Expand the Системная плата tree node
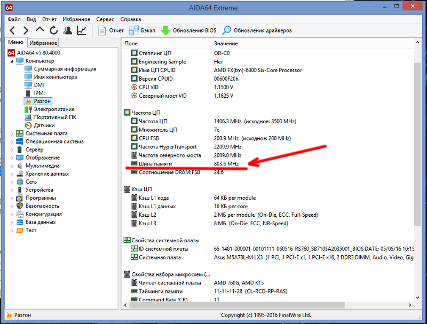The height and width of the screenshot is (324, 427). click(12, 133)
